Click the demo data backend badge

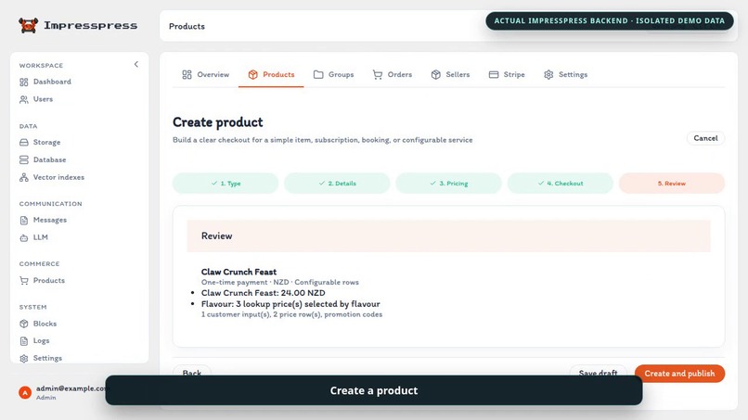tap(609, 21)
